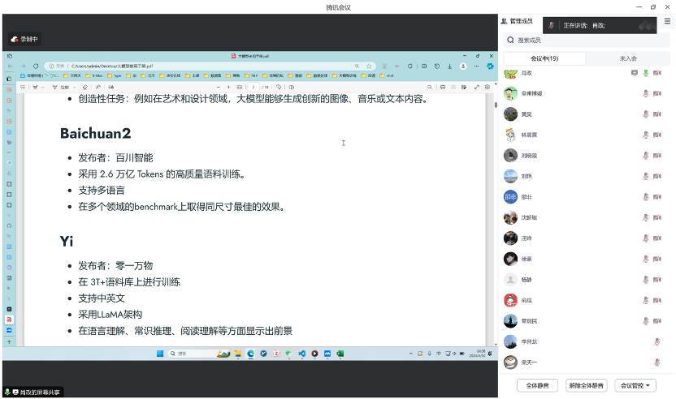Image resolution: width=676 pixels, height=399 pixels.
Task: Click the 搜索成员 search field
Action: coord(587,40)
